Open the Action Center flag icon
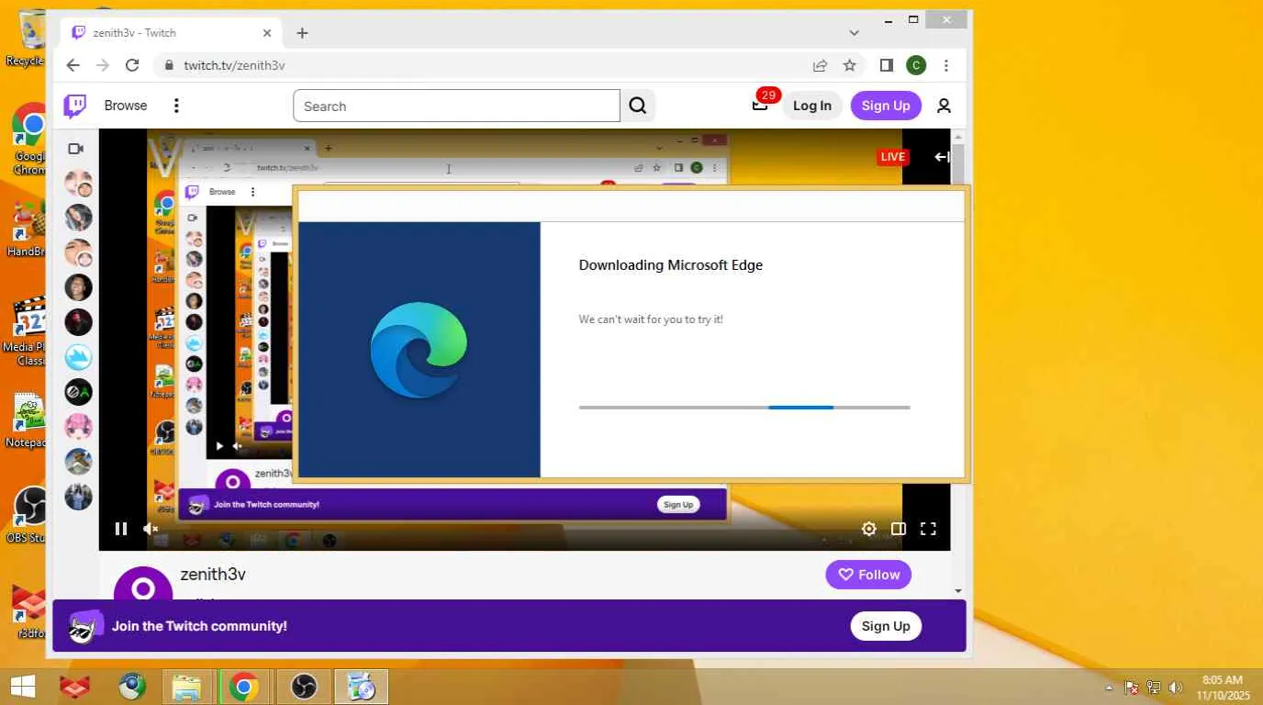Image resolution: width=1263 pixels, height=705 pixels. point(1132,688)
